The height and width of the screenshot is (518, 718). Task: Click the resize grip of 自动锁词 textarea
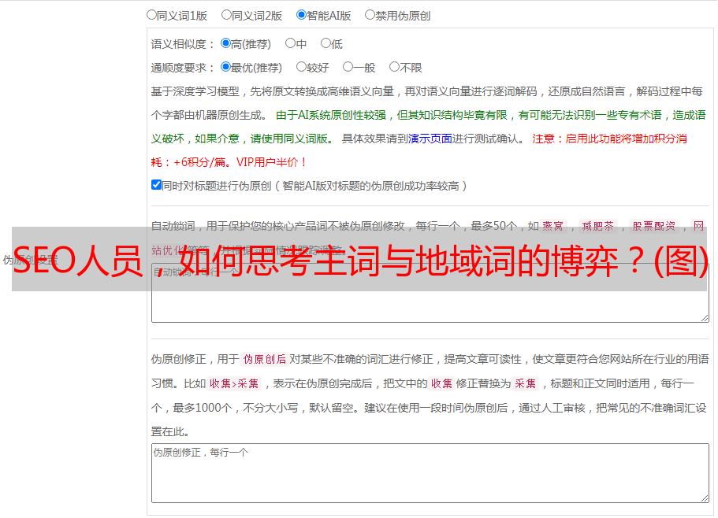click(x=705, y=318)
